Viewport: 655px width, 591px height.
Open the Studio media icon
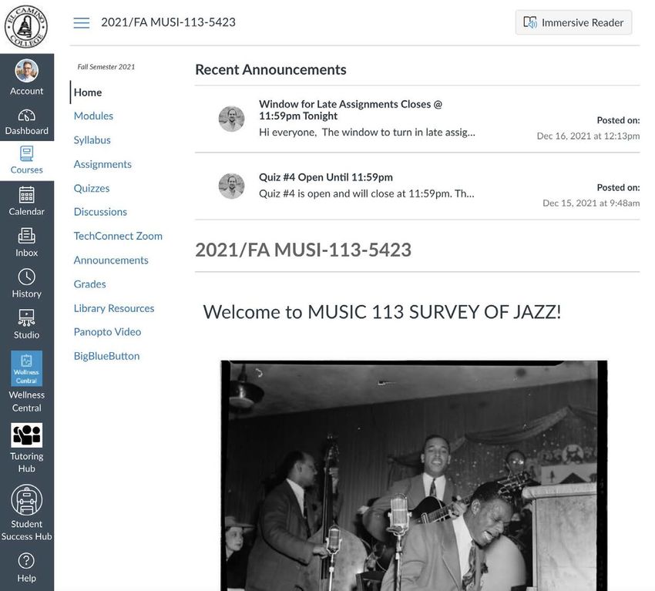(26, 317)
